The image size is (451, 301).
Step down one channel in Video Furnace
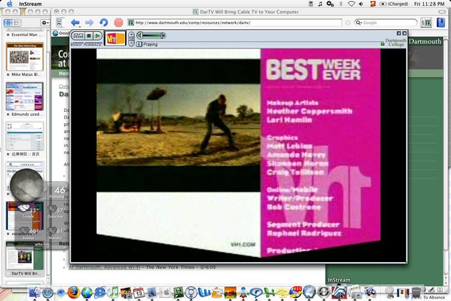point(131,43)
